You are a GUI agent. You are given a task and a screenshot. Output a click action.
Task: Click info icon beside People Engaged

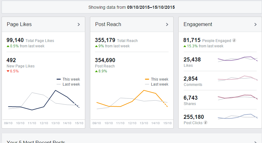click(x=234, y=40)
